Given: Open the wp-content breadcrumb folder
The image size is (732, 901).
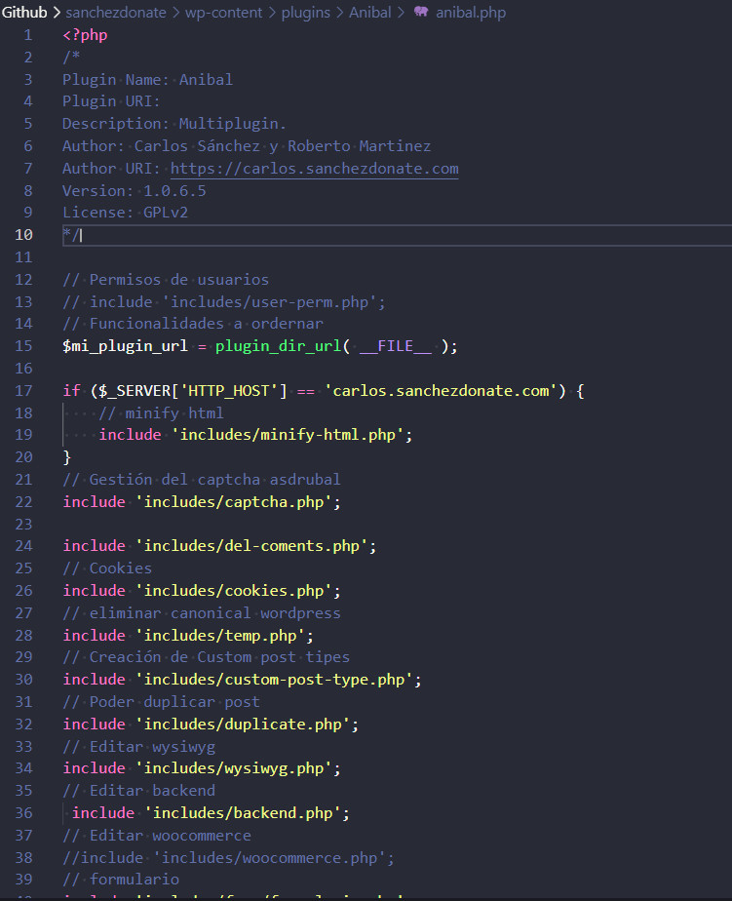Looking at the screenshot, I should [x=223, y=12].
